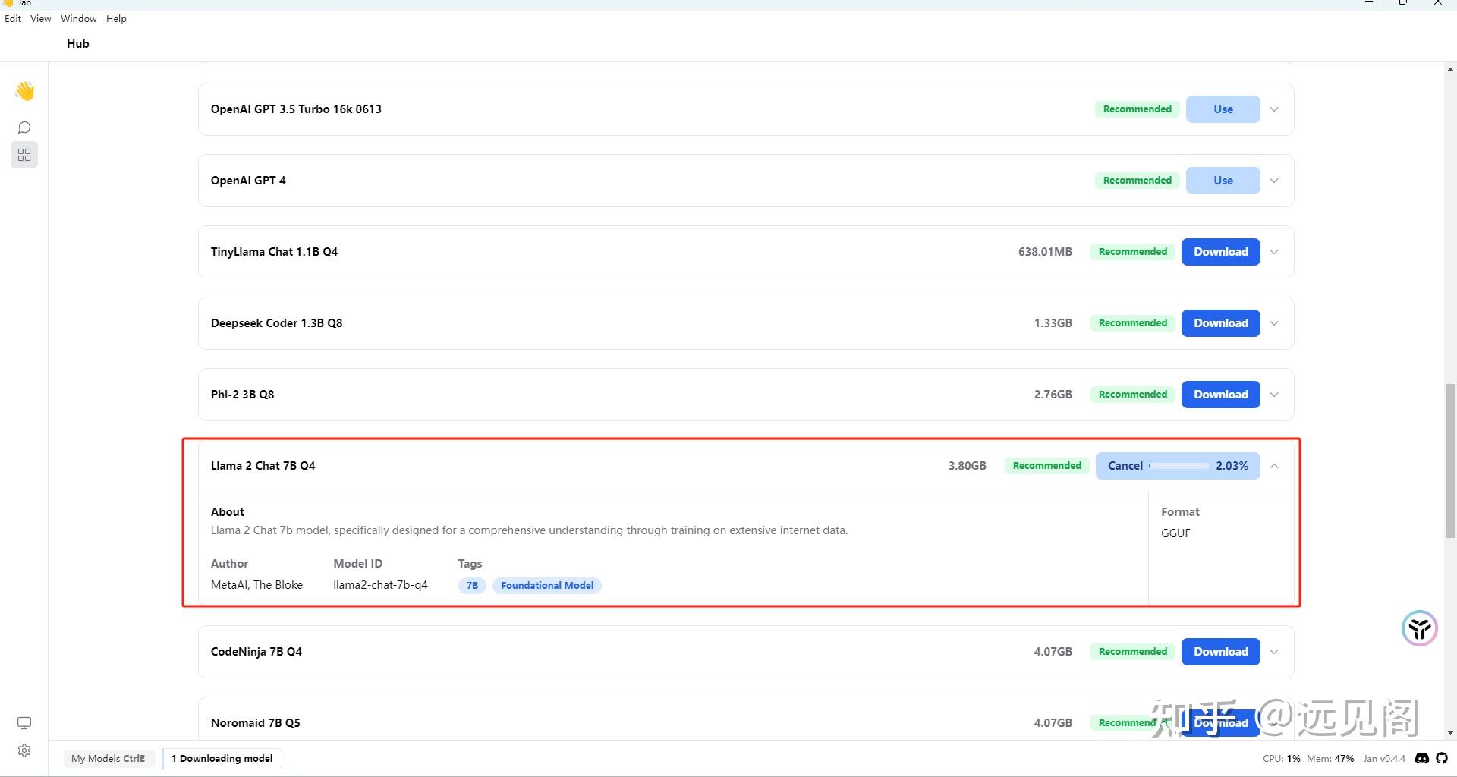
Task: Open the View menu
Action: [x=40, y=19]
